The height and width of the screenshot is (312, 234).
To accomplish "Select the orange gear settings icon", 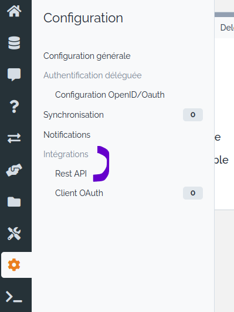I will (x=14, y=265).
